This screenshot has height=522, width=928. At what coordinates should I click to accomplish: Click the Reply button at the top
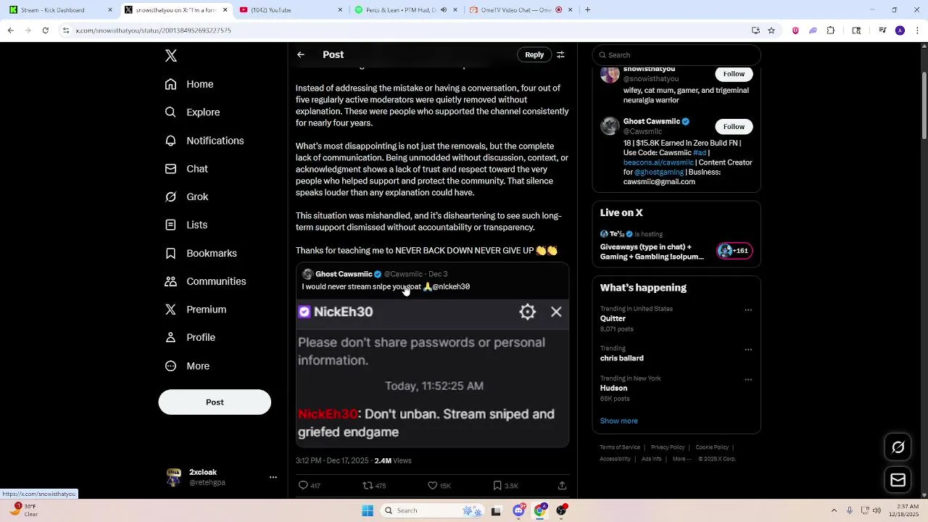click(x=534, y=54)
